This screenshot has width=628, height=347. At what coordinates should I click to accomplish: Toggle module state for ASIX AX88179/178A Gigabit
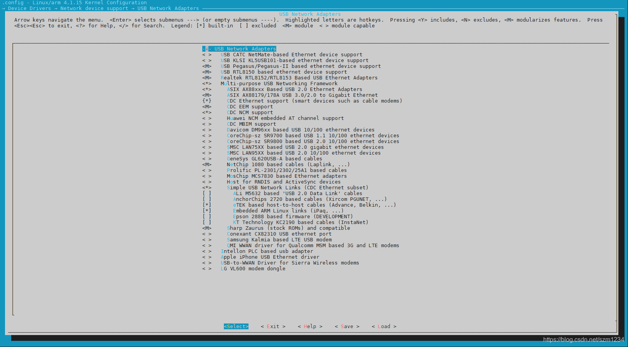pyautogui.click(x=207, y=95)
